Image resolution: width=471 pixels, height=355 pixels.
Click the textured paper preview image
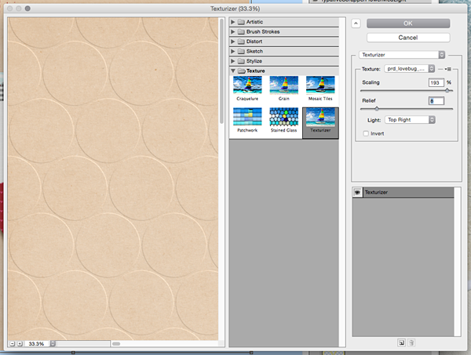113,179
